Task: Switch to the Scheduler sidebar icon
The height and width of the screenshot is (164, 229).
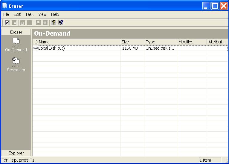Action: coord(16,62)
